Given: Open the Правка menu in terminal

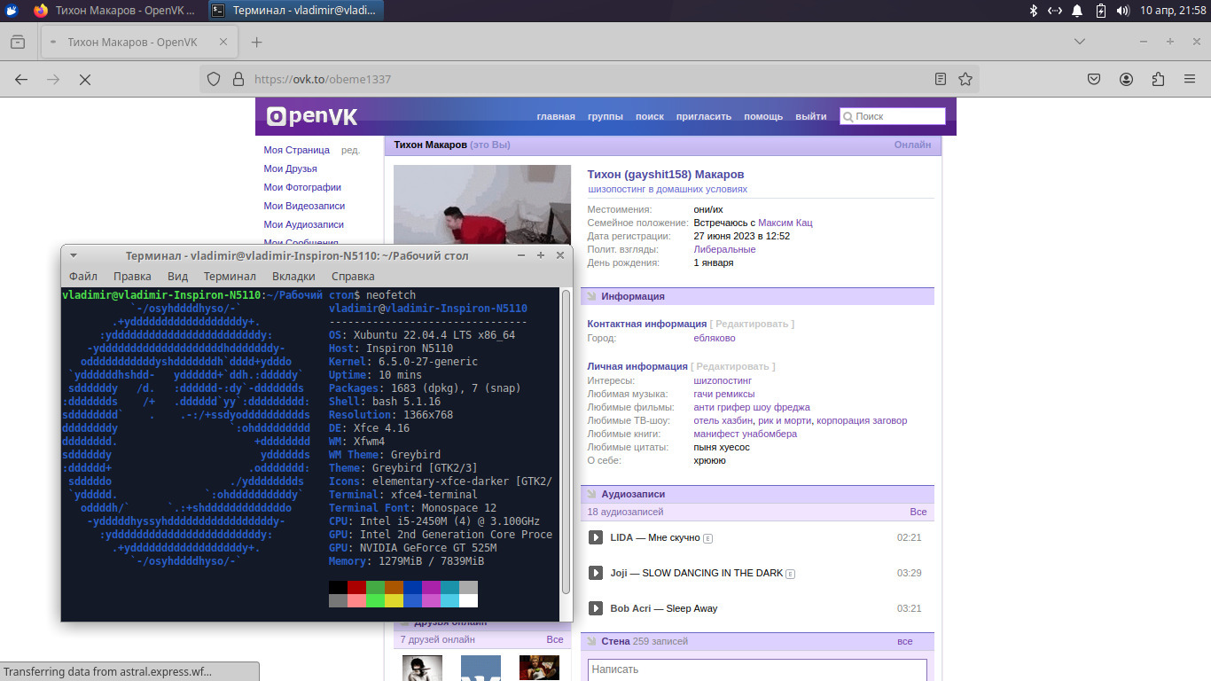Looking at the screenshot, I should (132, 276).
